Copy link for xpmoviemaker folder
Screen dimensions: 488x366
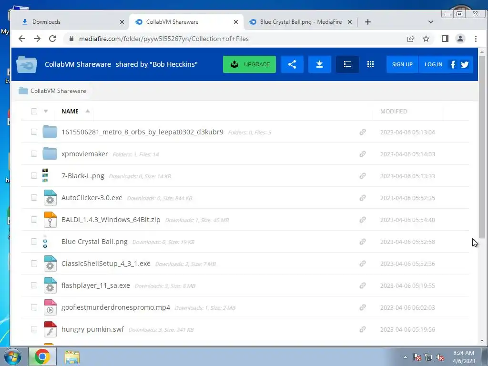(x=363, y=154)
